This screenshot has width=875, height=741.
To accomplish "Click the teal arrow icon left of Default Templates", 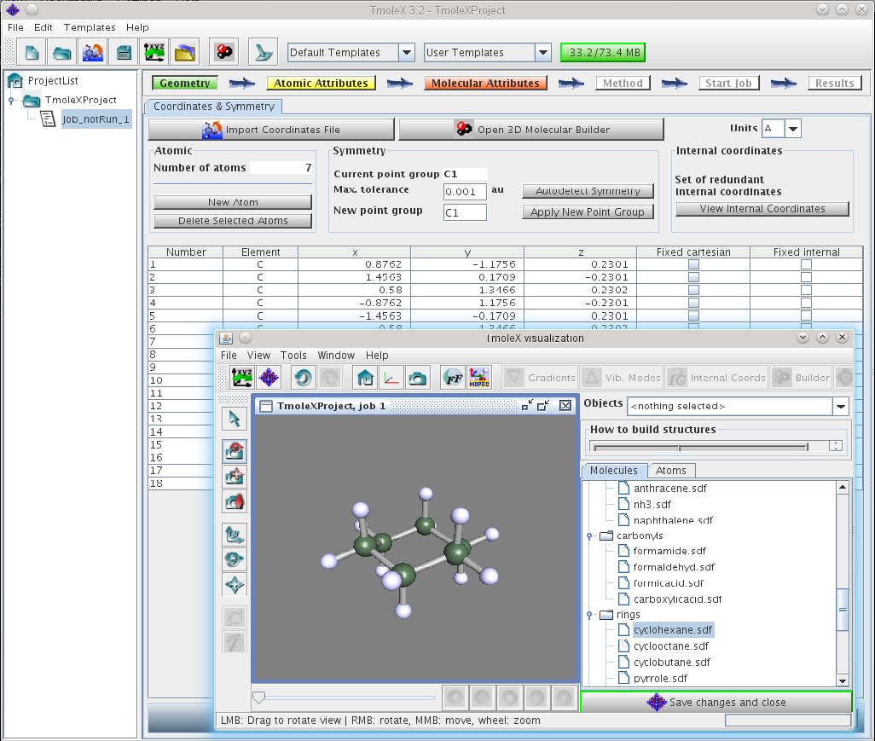I will pos(263,53).
